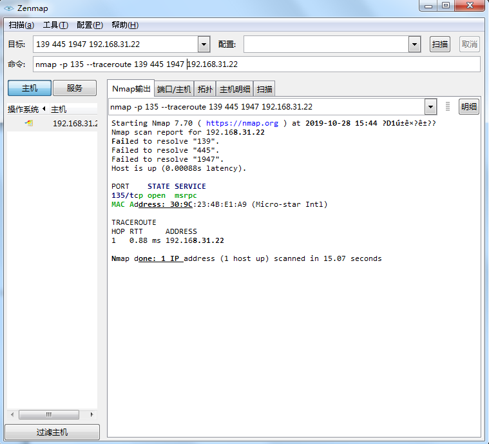Screen dimensions: 489x444
Task: Click the host list scrollbar right arrow
Action: (91, 414)
